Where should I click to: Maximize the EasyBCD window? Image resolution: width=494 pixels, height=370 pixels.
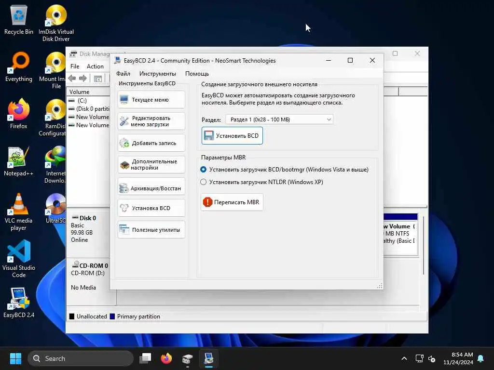(x=350, y=60)
